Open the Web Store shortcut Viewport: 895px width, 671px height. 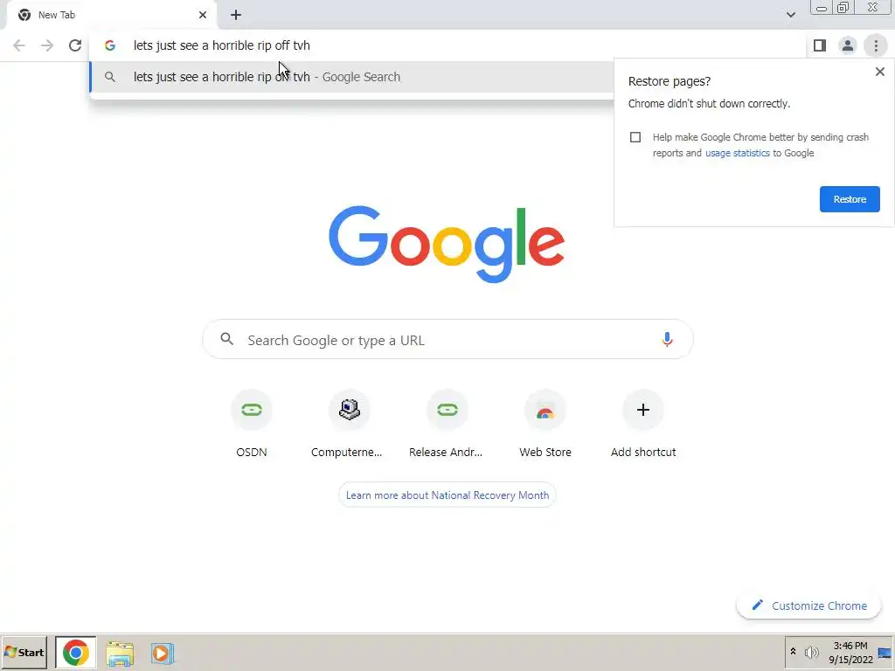pyautogui.click(x=545, y=425)
